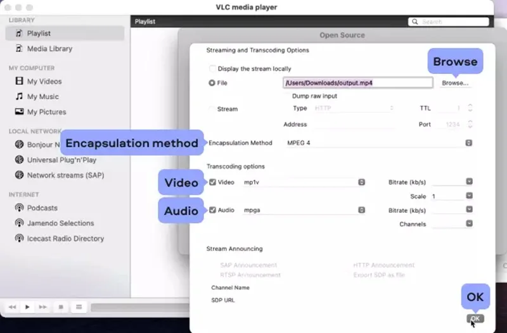Viewport: 507px width, 333px height.
Task: Skip forward with the fast-forward button
Action: 42,307
